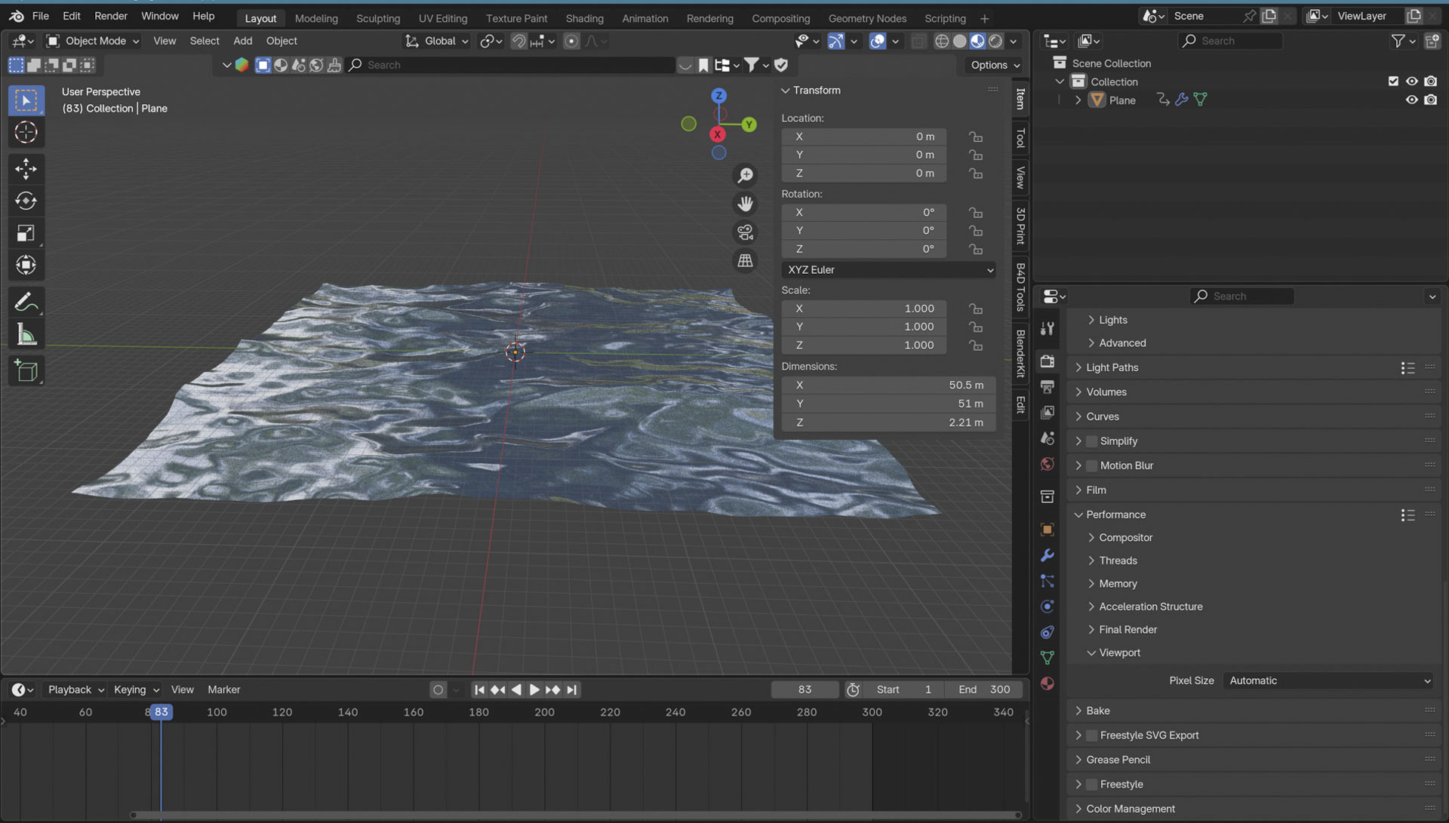Select the Rotate tool
This screenshot has height=823, width=1449.
(x=26, y=201)
